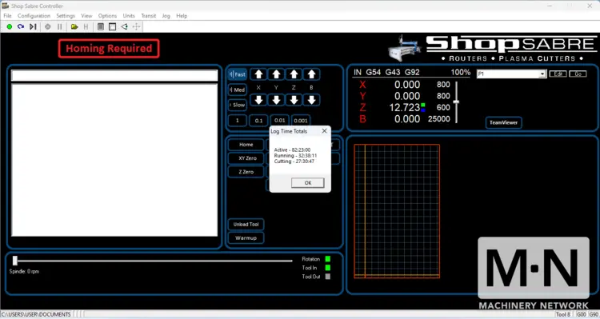Screen dimensions: 600x319
Task: Jog Z axis with down arrow
Action: pyautogui.click(x=294, y=100)
